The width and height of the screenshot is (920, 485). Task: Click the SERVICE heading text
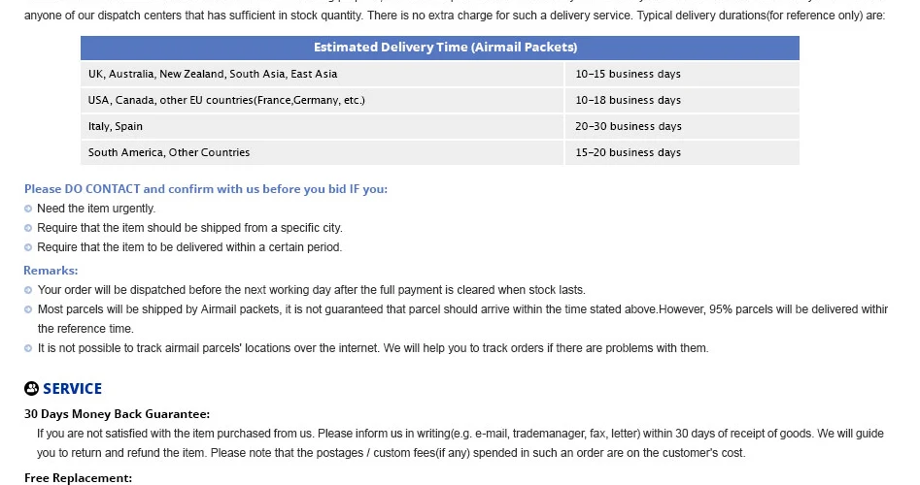point(72,388)
